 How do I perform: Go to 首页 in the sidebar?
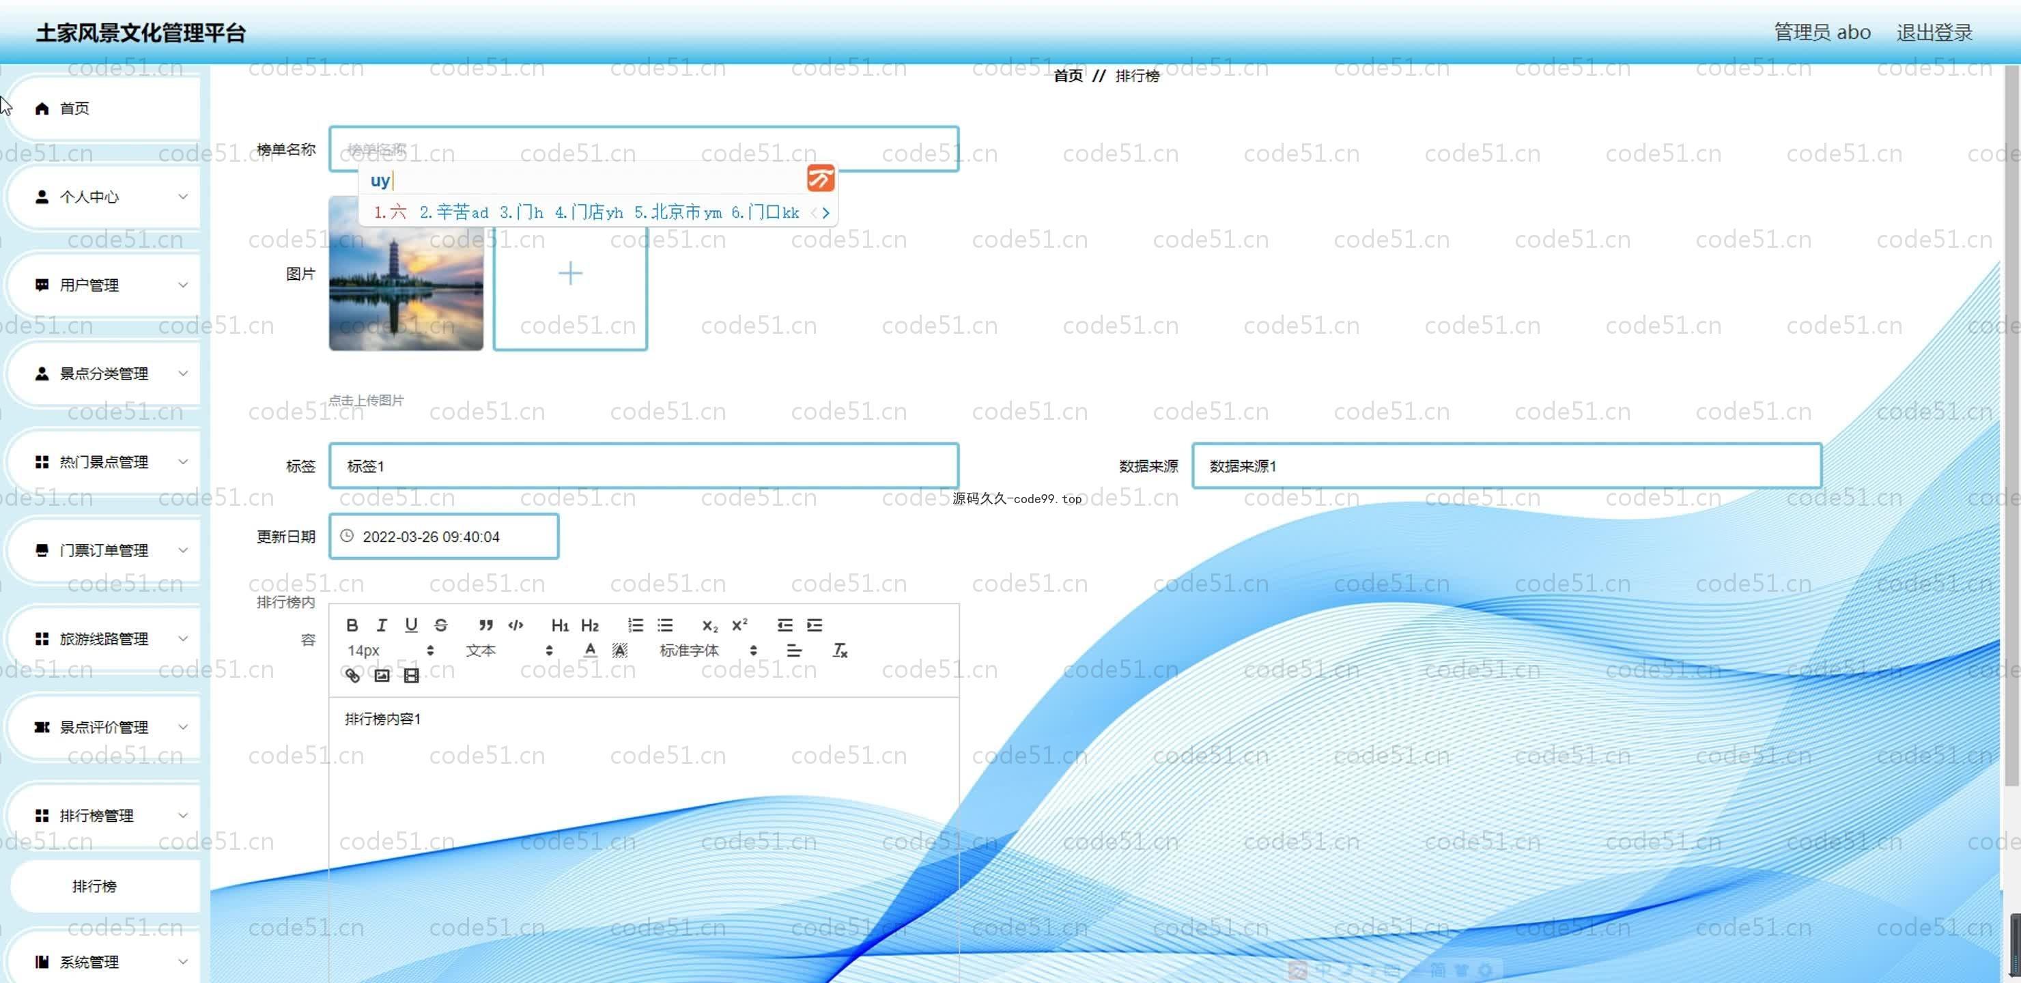(x=104, y=109)
